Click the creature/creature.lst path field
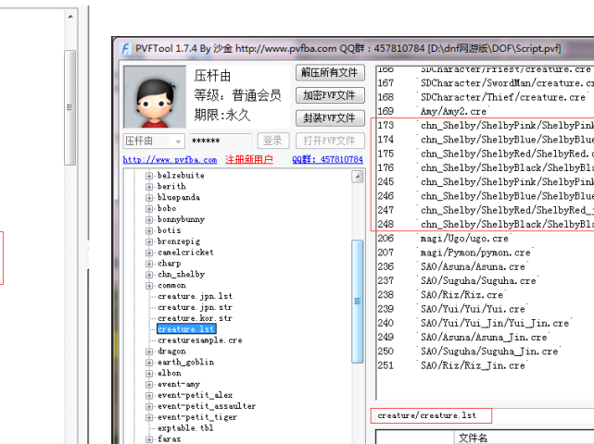Image resolution: width=594 pixels, height=444 pixels. click(430, 416)
